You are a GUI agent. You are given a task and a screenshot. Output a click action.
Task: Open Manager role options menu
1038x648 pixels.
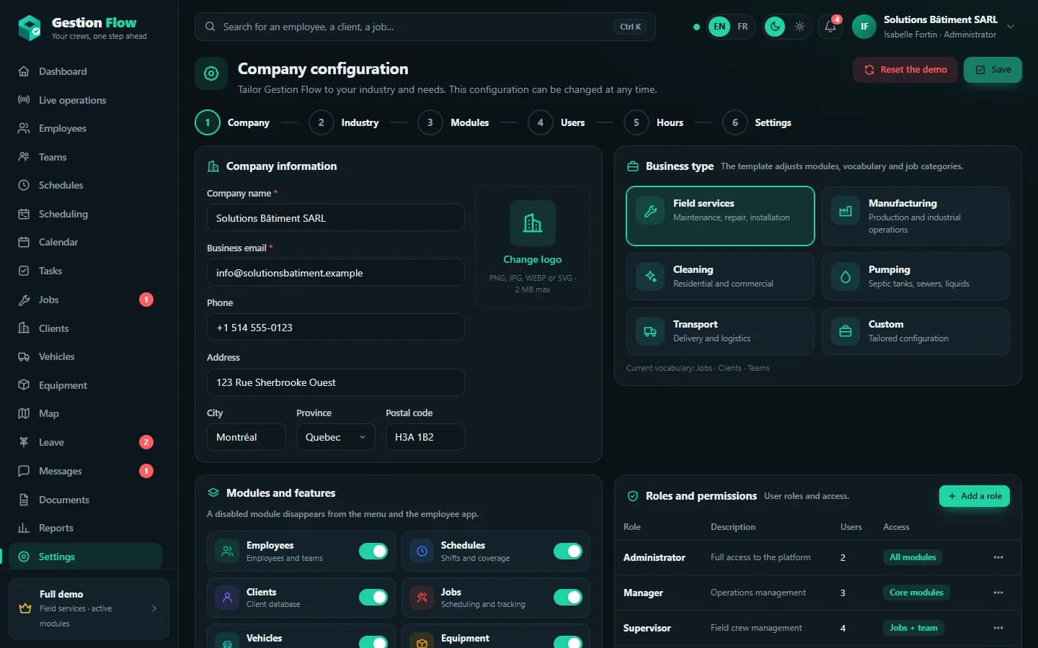click(x=998, y=593)
